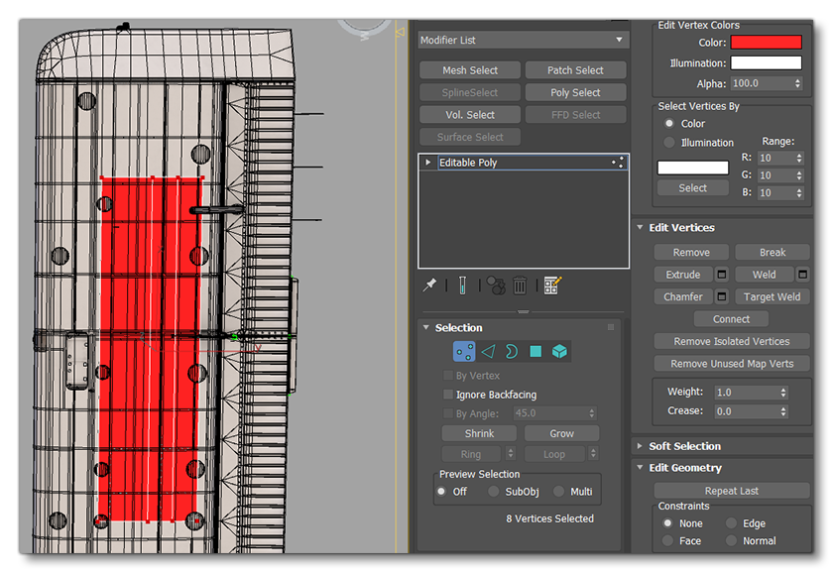Select the Color radio button under Select Vertices By

click(x=669, y=123)
